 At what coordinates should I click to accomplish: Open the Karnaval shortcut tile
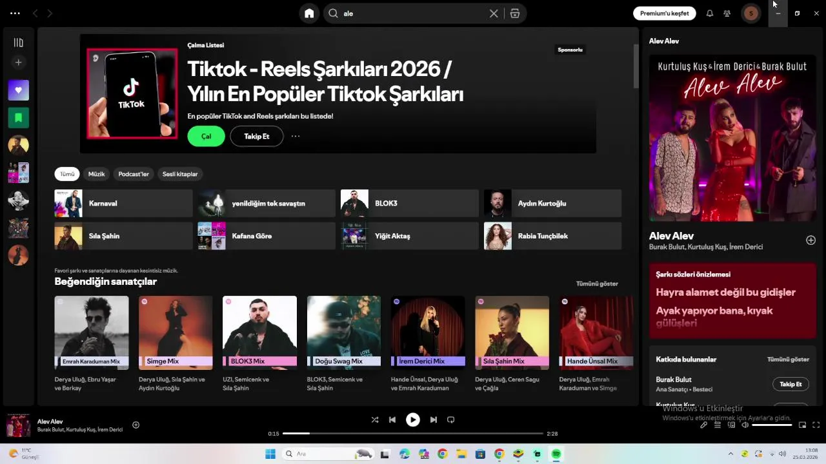123,203
